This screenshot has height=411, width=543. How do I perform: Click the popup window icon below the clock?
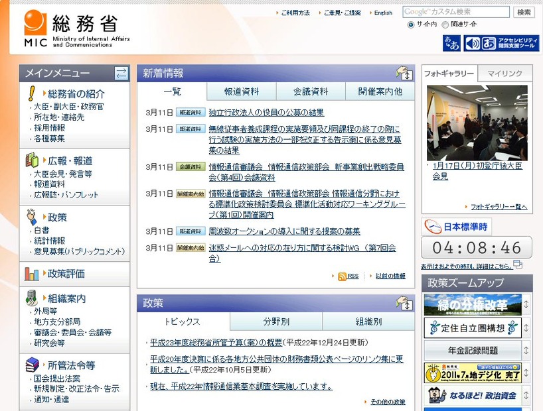[x=518, y=264]
